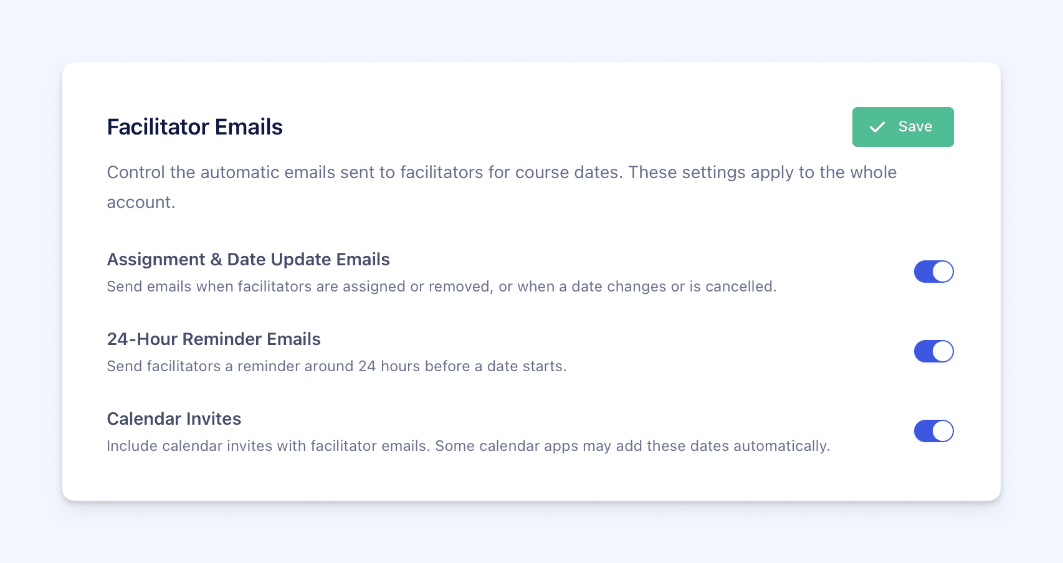Click the white knob of Calendar Invites toggle
Viewport: 1063px width, 563px height.
[x=943, y=431]
